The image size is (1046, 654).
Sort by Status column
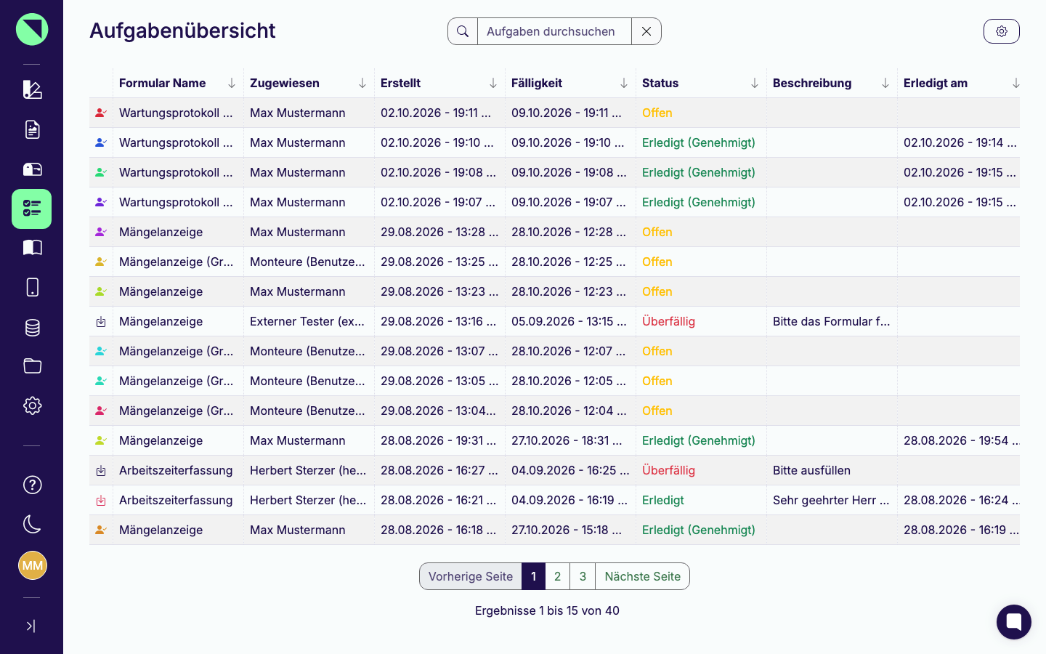point(755,83)
